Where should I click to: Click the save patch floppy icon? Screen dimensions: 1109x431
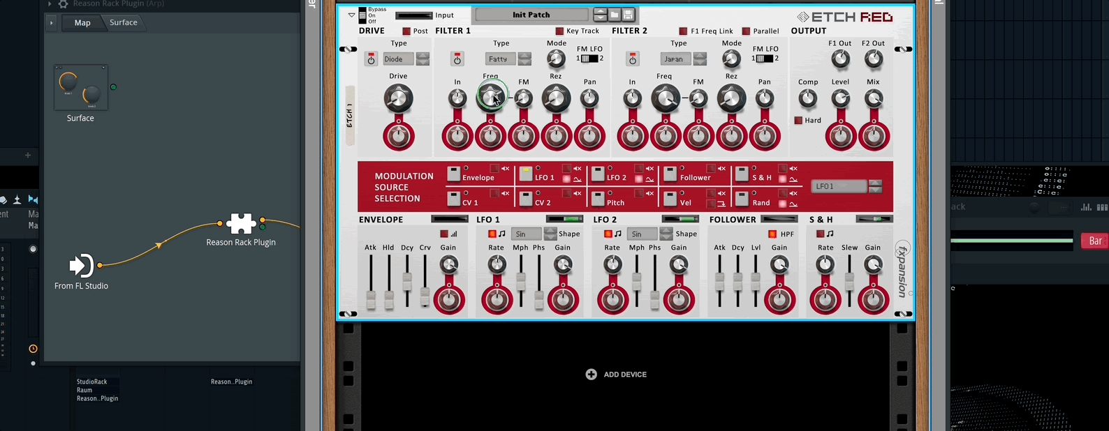point(629,15)
